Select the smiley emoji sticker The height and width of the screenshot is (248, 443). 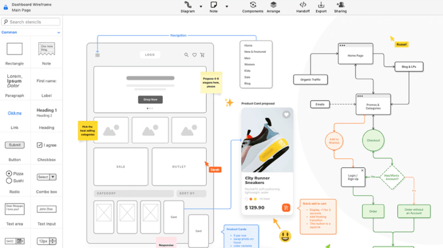[x=285, y=236]
